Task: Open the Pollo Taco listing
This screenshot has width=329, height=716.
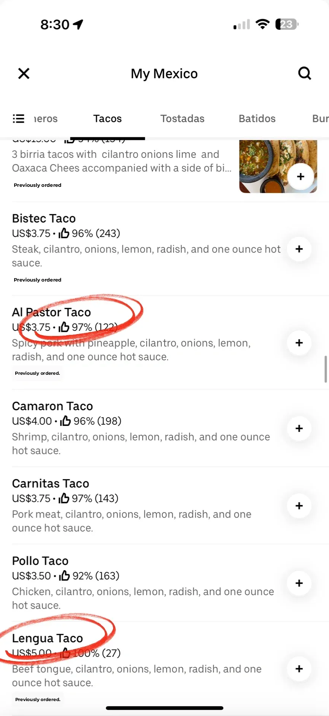Action: [x=40, y=561]
